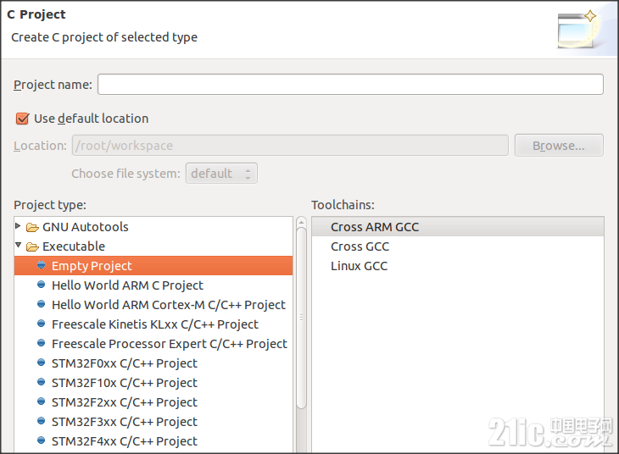Click bullet icon beside STM32F3xx project
The width and height of the screenshot is (619, 454).
(41, 420)
